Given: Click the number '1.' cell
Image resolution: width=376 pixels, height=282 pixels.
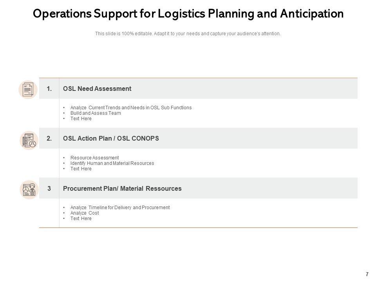Looking at the screenshot, I should [49, 89].
